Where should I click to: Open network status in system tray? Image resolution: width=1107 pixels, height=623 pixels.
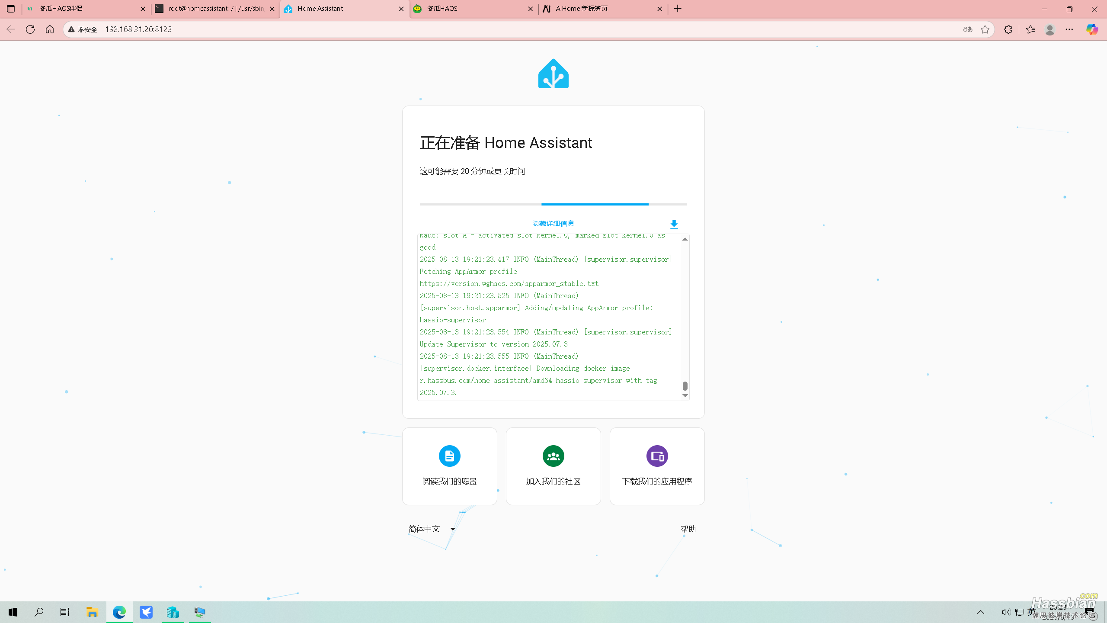pos(1020,612)
